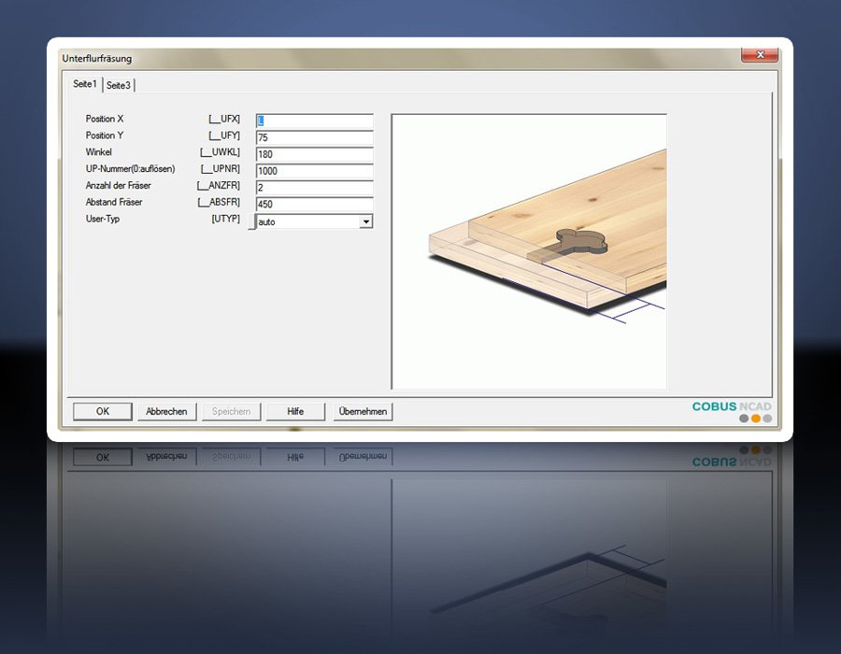Cancel with the Abbrechen button
This screenshot has height=654, width=841.
click(167, 411)
